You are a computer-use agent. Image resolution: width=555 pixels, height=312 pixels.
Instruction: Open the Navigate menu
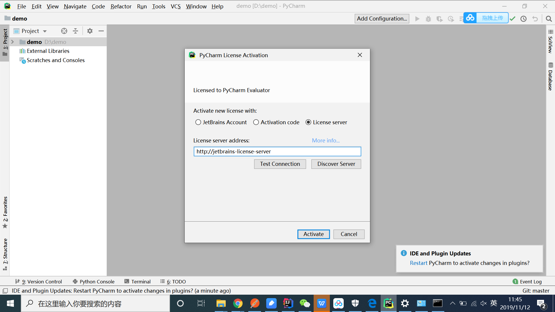click(x=75, y=6)
